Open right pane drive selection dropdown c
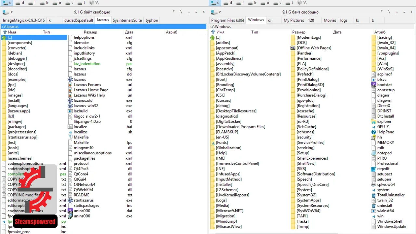This screenshot has height=234, width=416. [216, 12]
